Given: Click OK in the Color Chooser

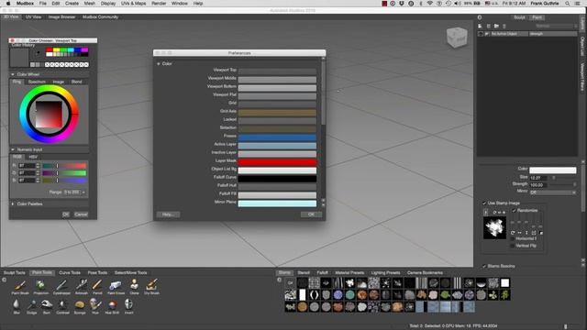Looking at the screenshot, I should click(65, 214).
